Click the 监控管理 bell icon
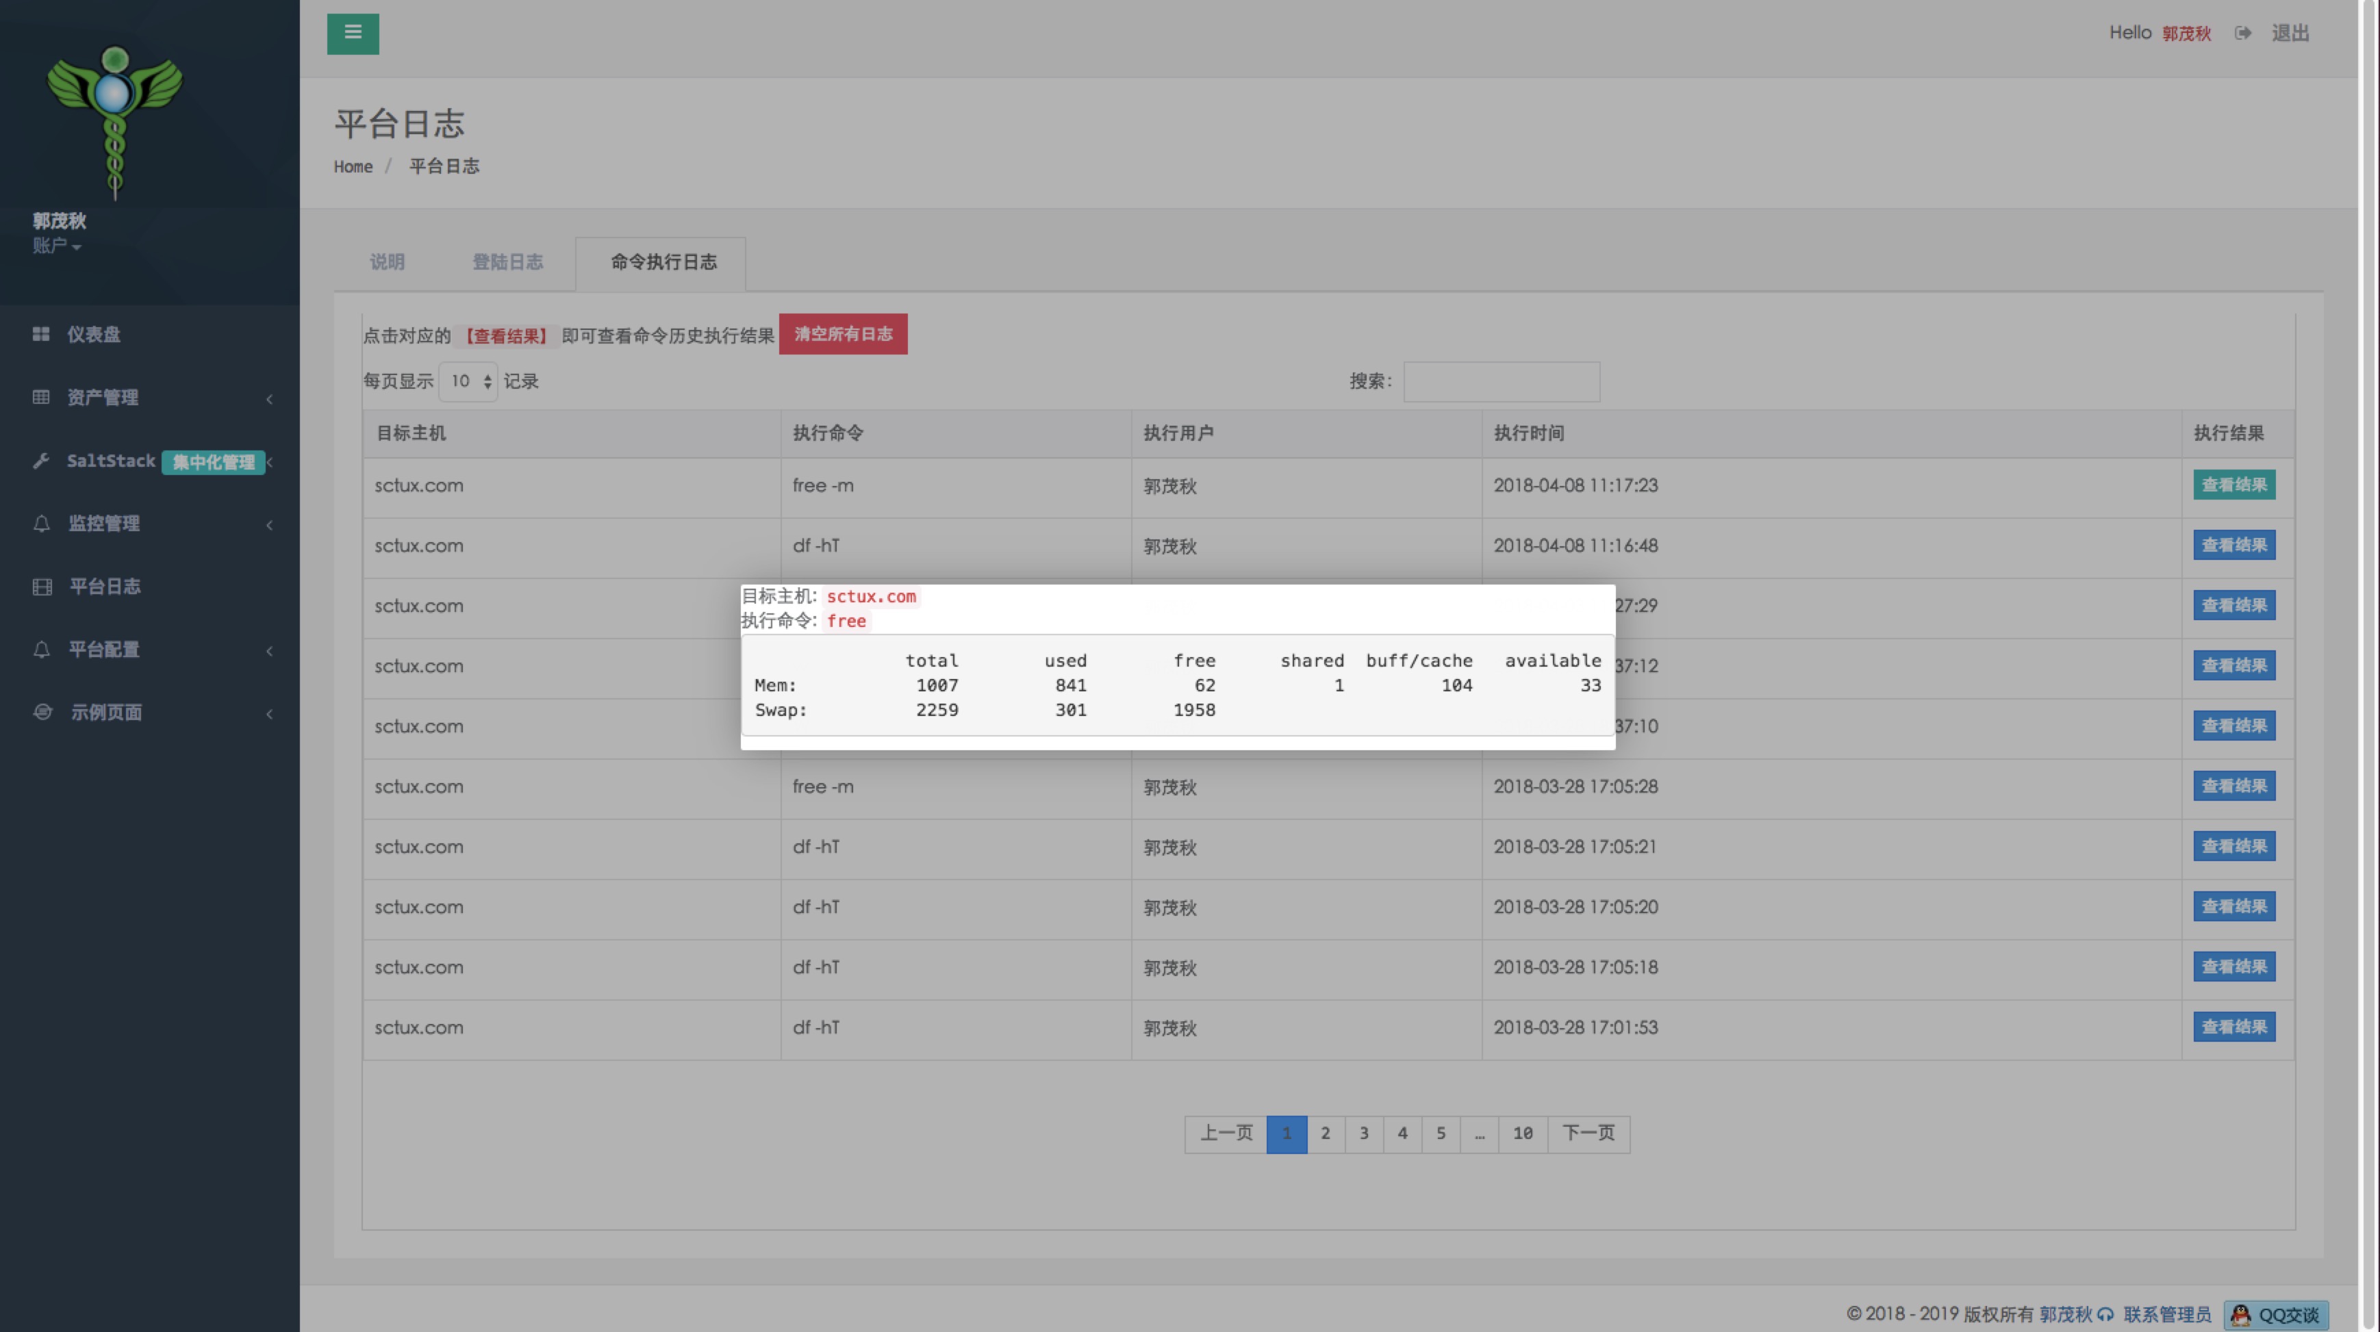 coord(42,524)
